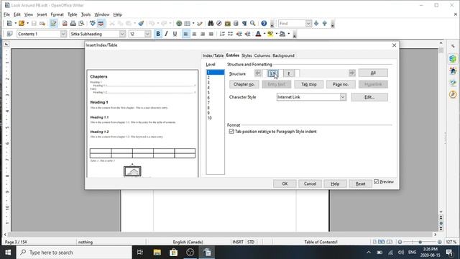This screenshot has height=259, width=460.
Task: Toggle Italic formatting
Action: pyautogui.click(x=166, y=34)
